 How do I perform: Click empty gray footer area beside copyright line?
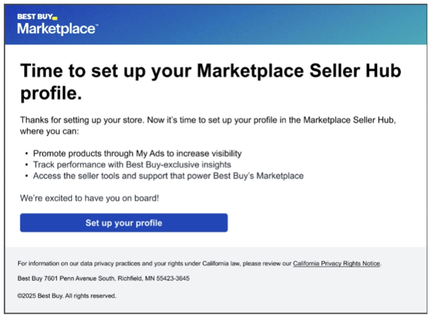click(x=273, y=296)
